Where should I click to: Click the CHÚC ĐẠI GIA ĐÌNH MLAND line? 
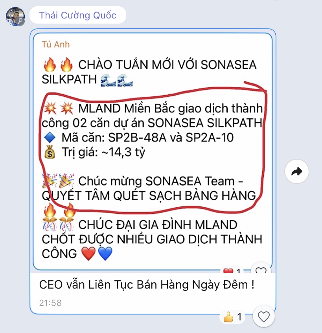158,225
